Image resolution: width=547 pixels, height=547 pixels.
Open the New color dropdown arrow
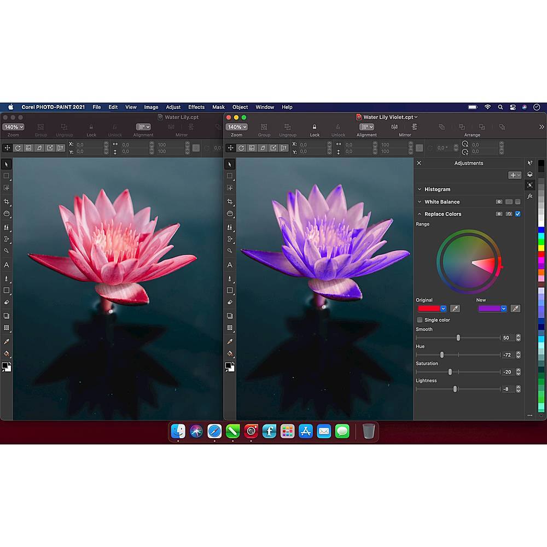tap(503, 309)
